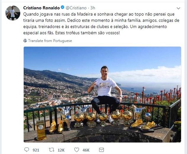The height and width of the screenshot is (154, 187).
Task: Click the blue verified badge
Action: (x=62, y=8)
